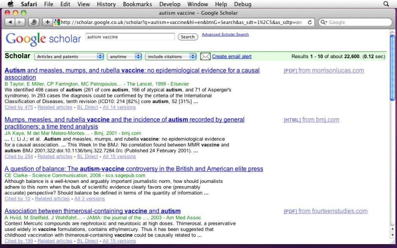The width and height of the screenshot is (397, 248).
Task: Click the swirl icon next to navigation arrows
Action: pos(34,22)
